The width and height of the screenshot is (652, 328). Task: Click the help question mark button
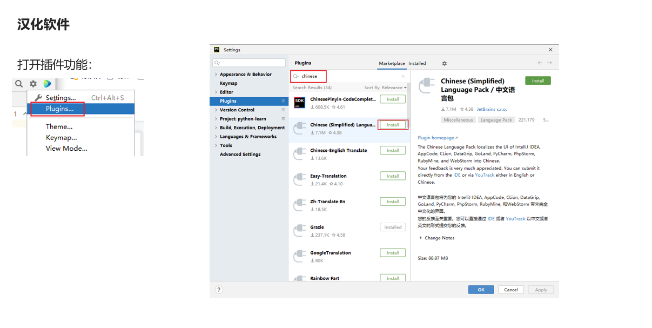(219, 290)
